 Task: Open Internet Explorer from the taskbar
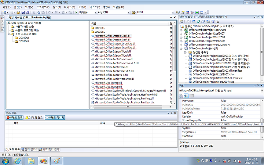(x=18, y=161)
